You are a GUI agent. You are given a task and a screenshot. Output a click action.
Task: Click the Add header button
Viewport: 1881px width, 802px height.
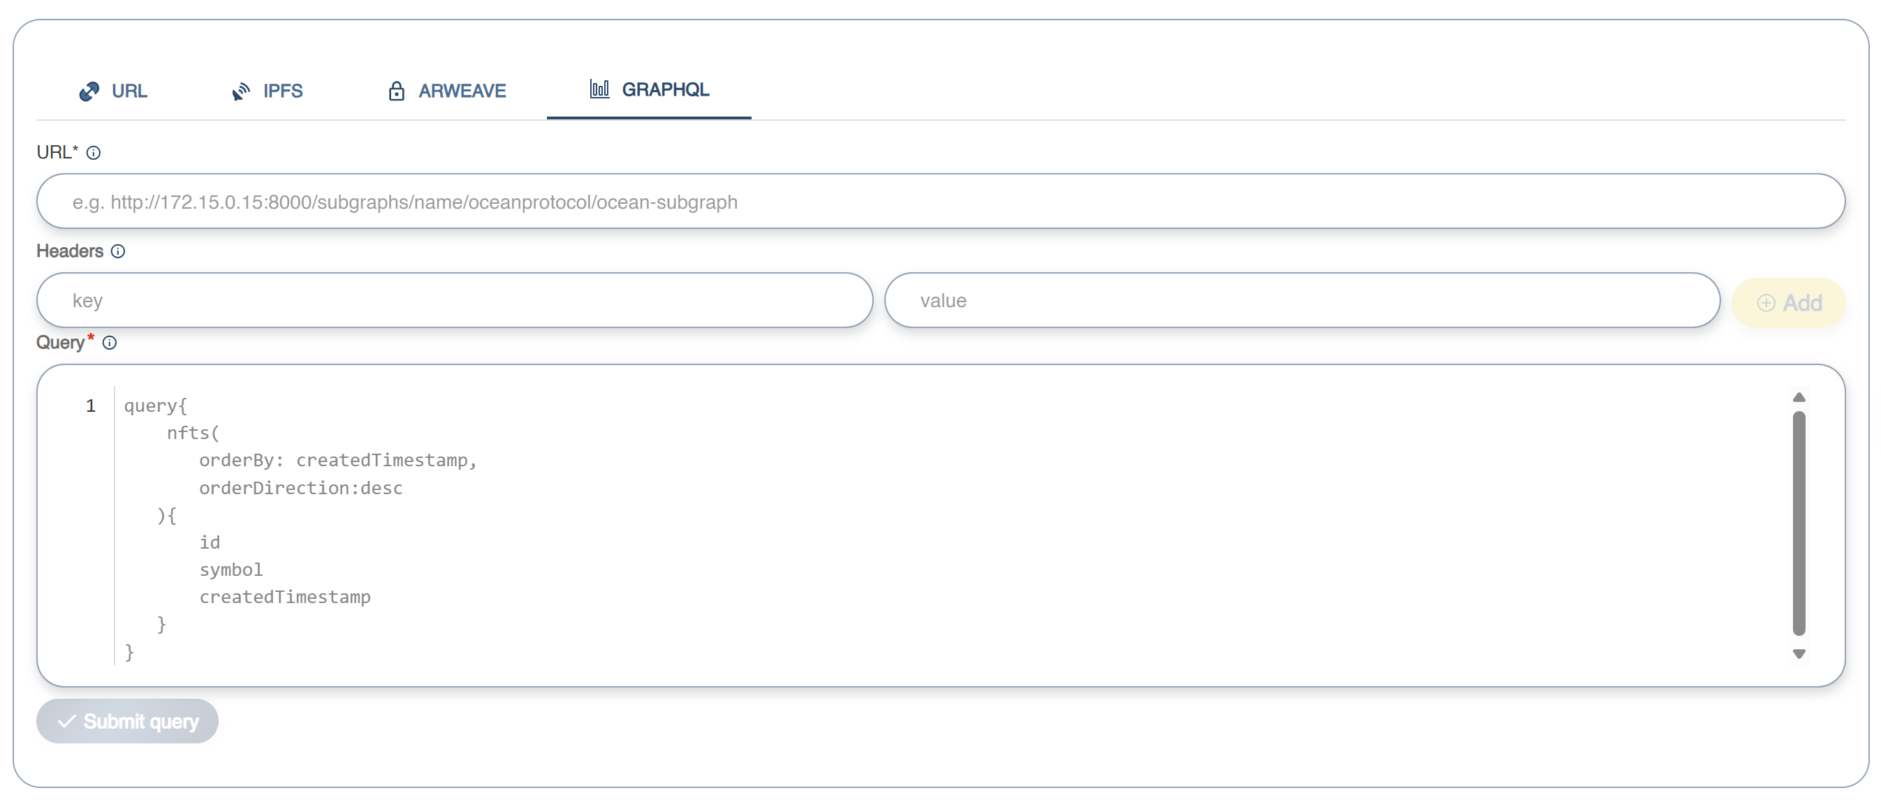tap(1788, 303)
